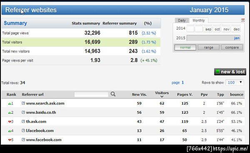Click green up arrow at rank 4
Viewport: 250px width, 153px height.
click(x=10, y=131)
